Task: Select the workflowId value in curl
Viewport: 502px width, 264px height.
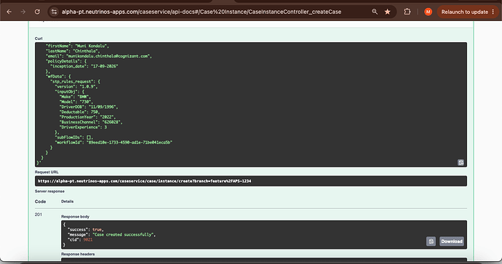Action: click(130, 142)
